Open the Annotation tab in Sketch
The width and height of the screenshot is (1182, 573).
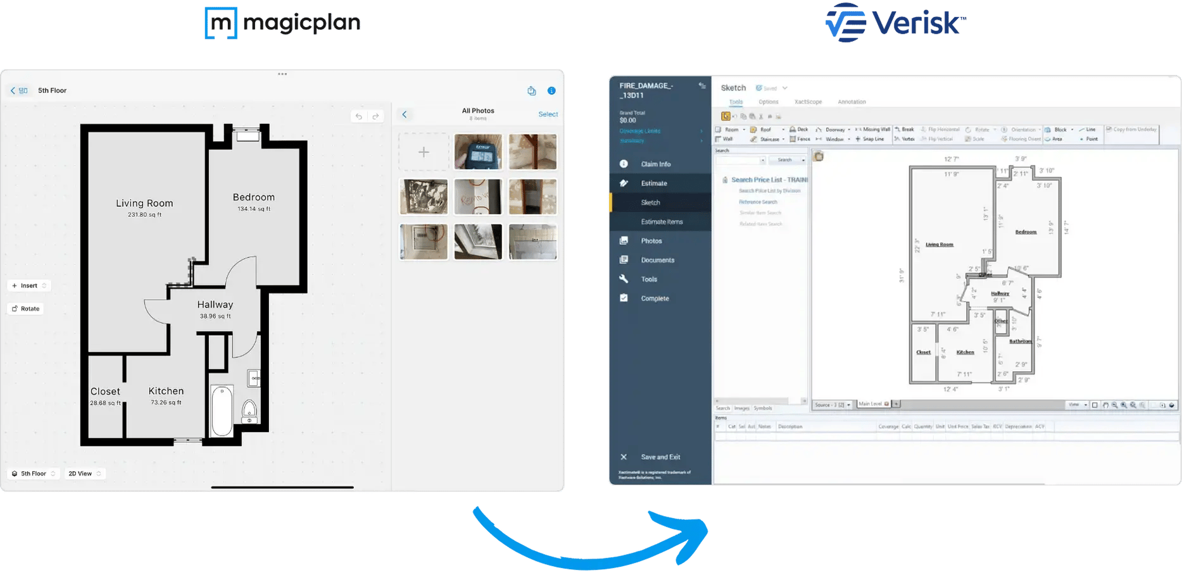(x=852, y=102)
